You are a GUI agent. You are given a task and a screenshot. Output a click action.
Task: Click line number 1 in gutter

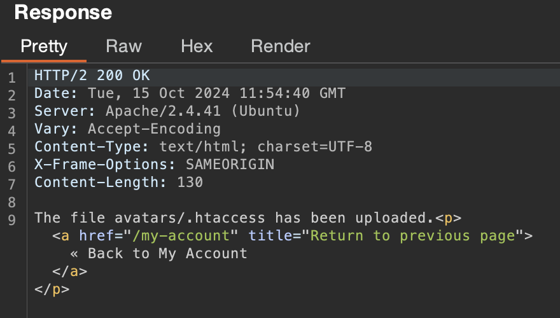click(x=11, y=79)
